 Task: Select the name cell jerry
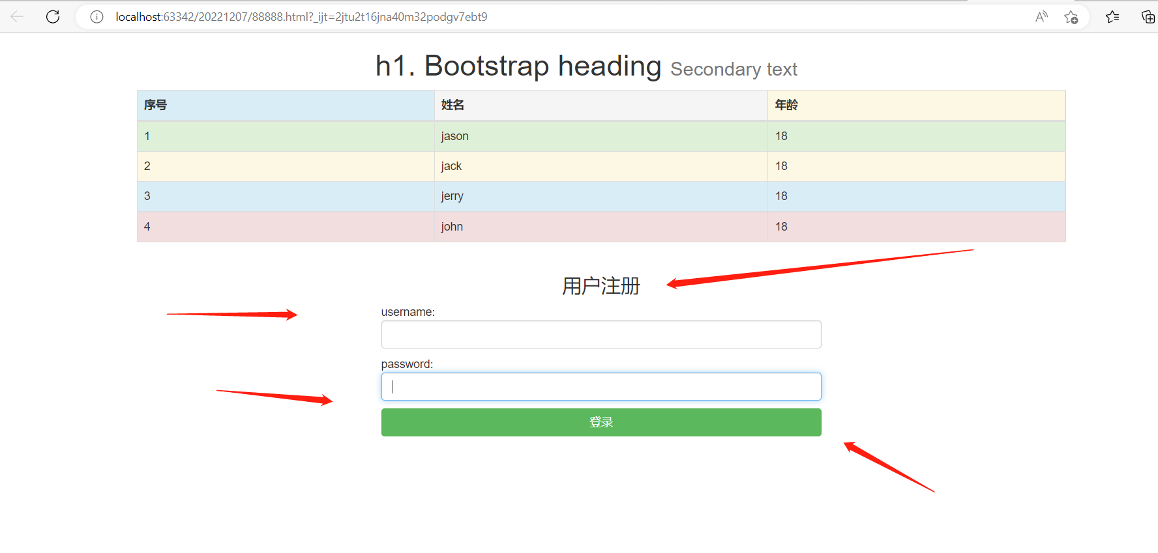601,196
